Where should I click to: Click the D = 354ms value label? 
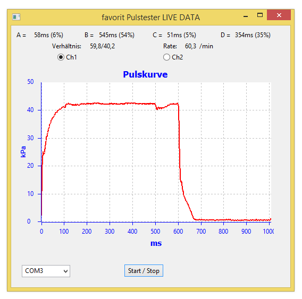246,35
